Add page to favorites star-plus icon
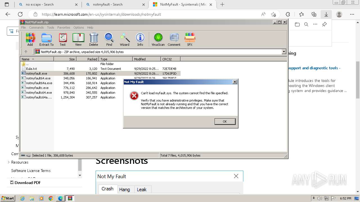Screen dimensions: 360x202 click(x=273, y=14)
